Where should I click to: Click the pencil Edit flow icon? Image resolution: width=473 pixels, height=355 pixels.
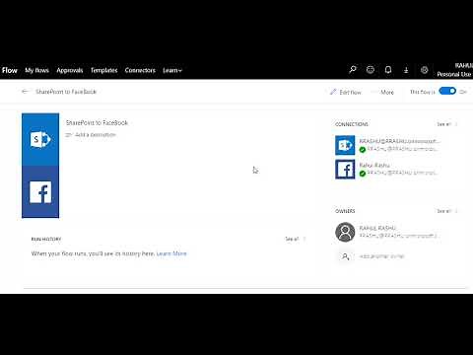[333, 92]
